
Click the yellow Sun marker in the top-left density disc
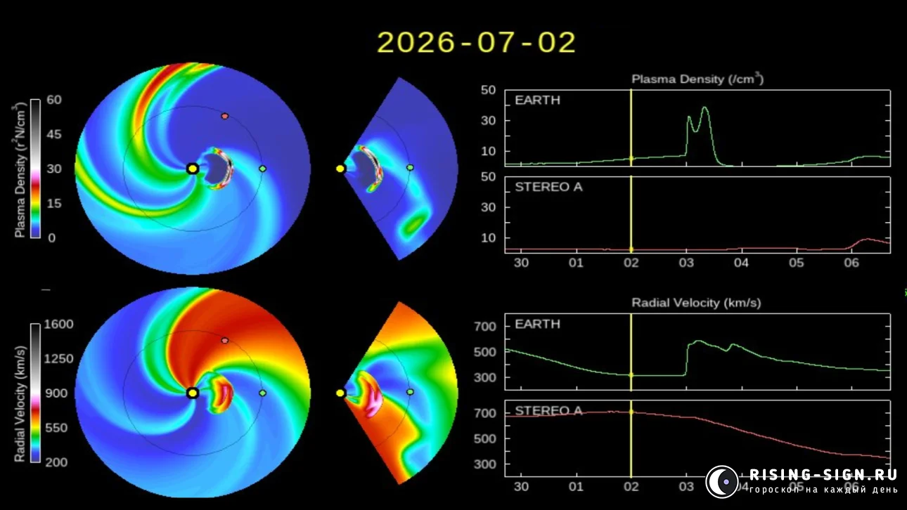tap(192, 169)
